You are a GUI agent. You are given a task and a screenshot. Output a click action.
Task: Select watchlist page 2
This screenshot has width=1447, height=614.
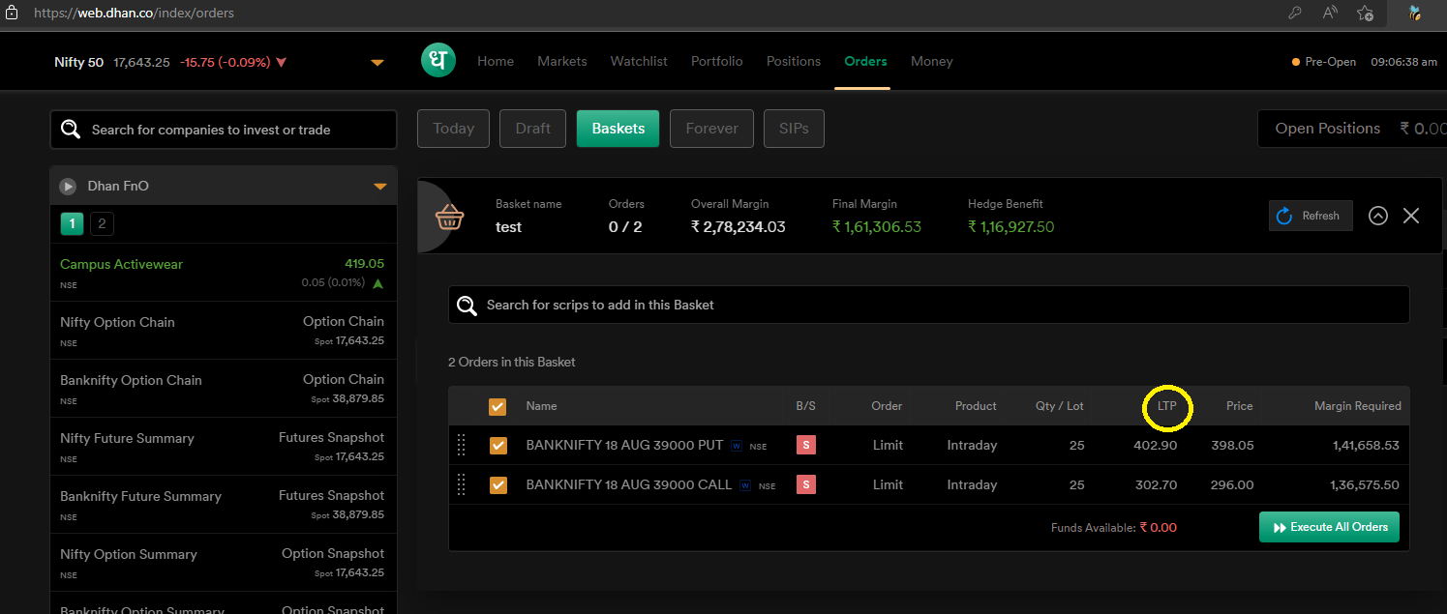(x=102, y=224)
